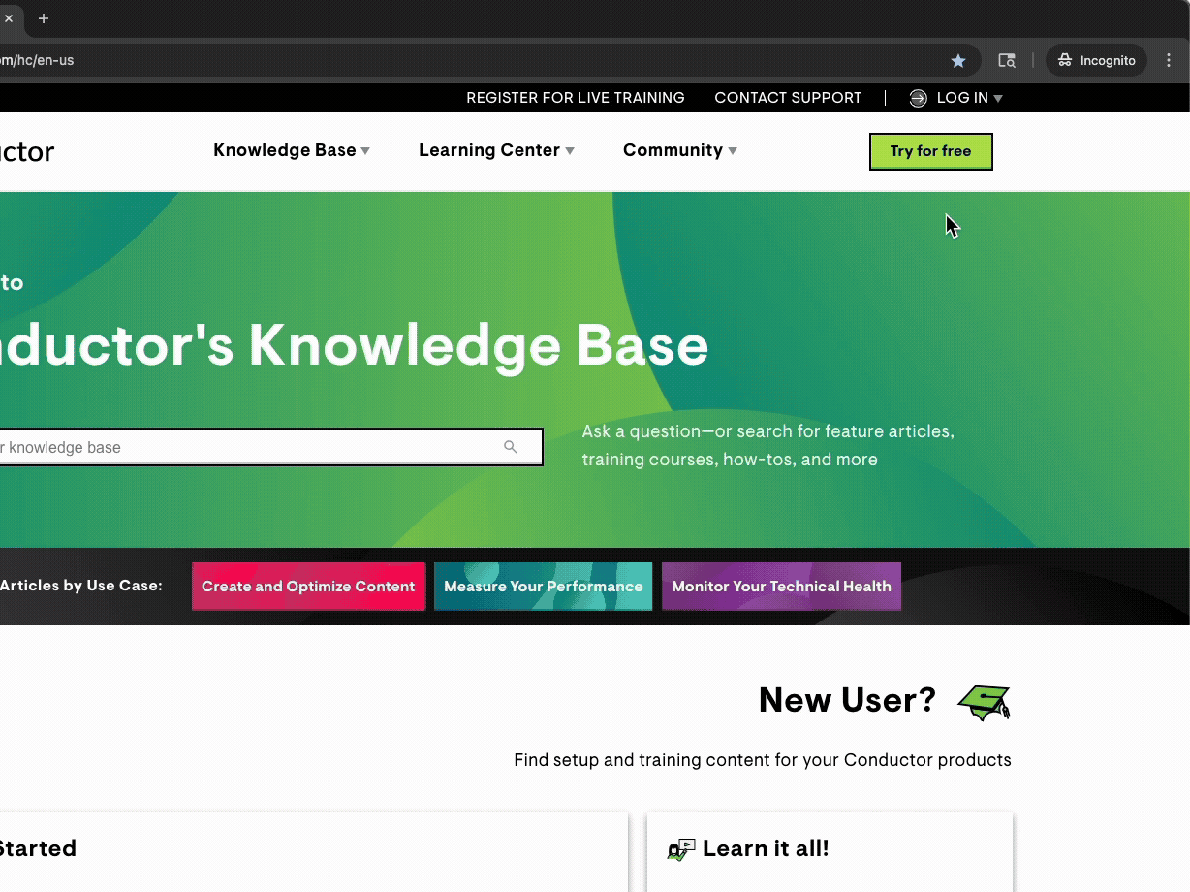Click the Try for free button

[931, 151]
